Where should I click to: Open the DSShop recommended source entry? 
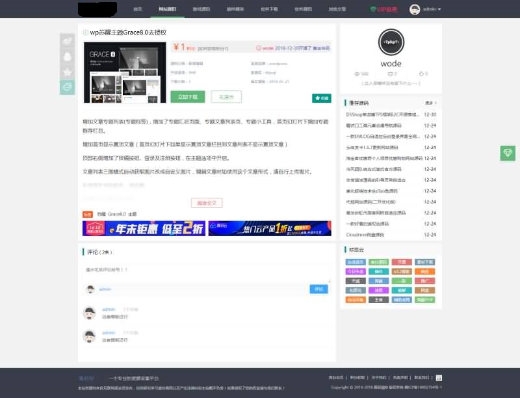coord(382,114)
